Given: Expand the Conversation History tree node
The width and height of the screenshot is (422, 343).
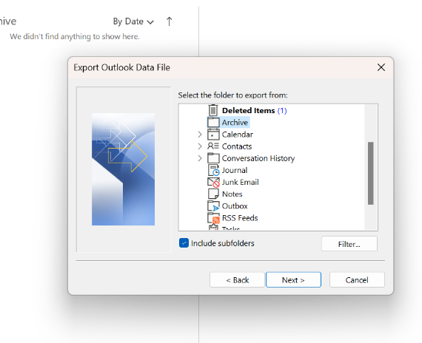Looking at the screenshot, I should coord(200,158).
